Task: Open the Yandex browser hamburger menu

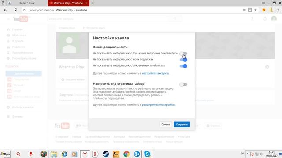Action: [x=263, y=3]
